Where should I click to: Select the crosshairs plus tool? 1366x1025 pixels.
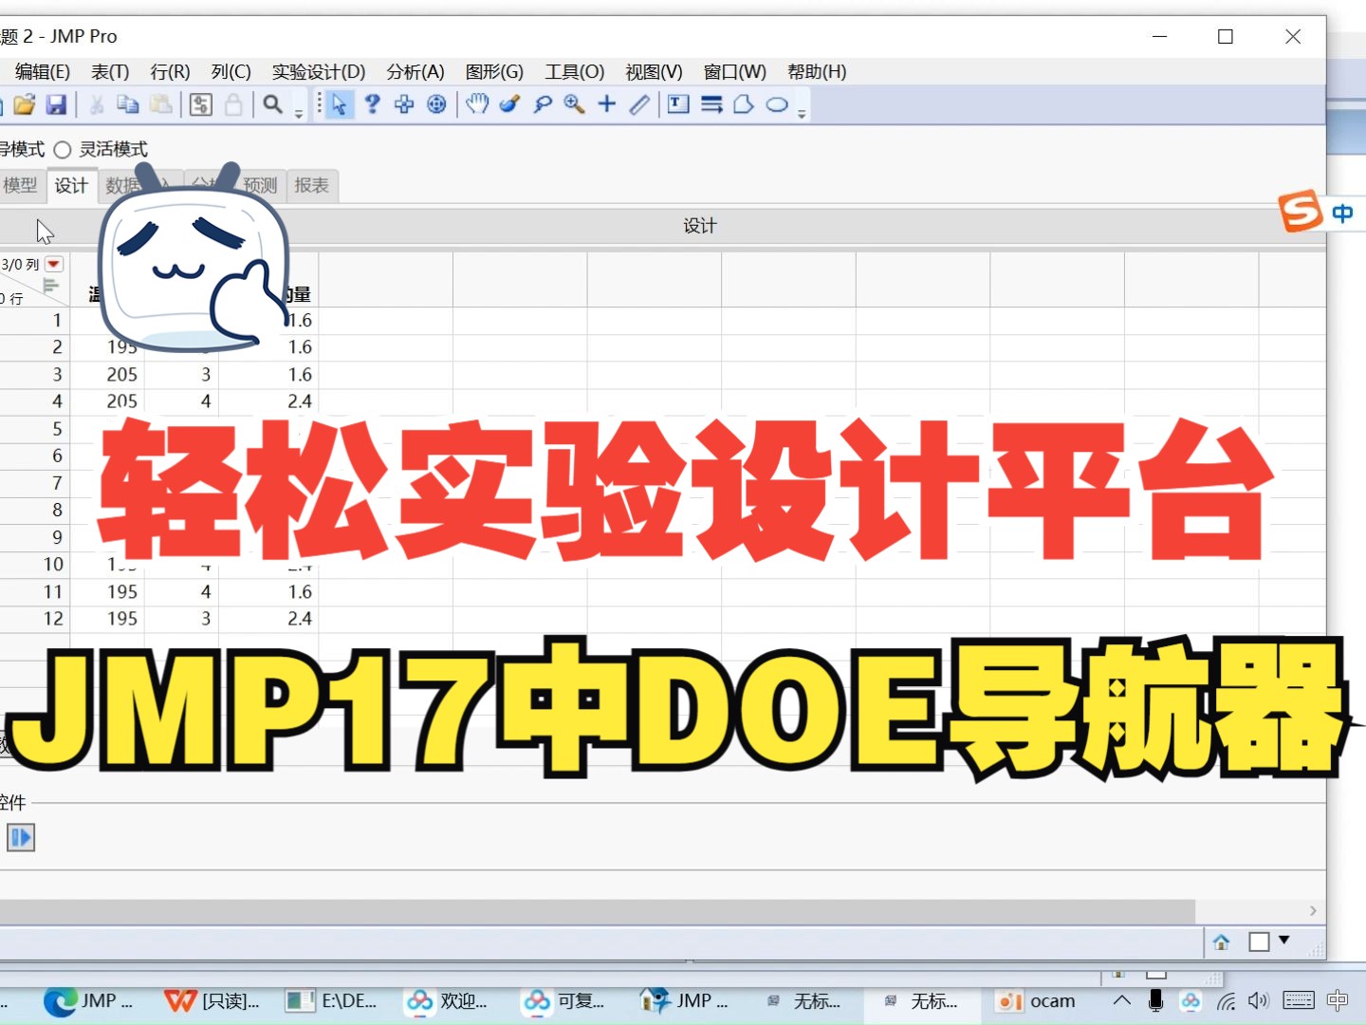pos(607,104)
